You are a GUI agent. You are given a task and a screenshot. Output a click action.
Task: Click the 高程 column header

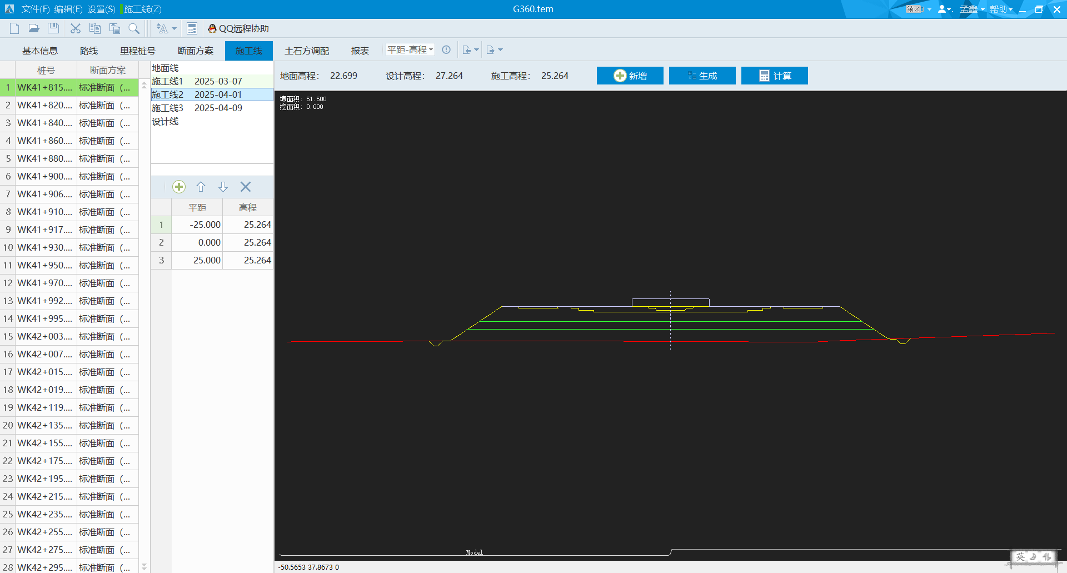coord(248,207)
